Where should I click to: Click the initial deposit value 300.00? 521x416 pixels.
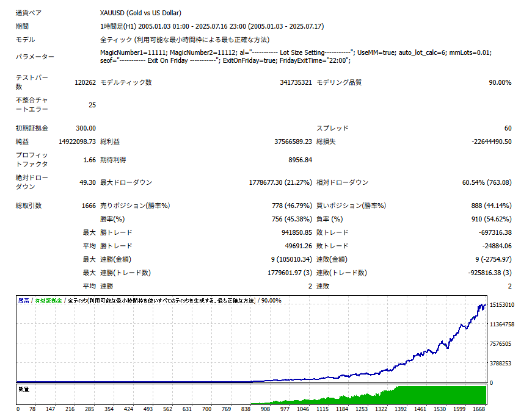coord(86,128)
